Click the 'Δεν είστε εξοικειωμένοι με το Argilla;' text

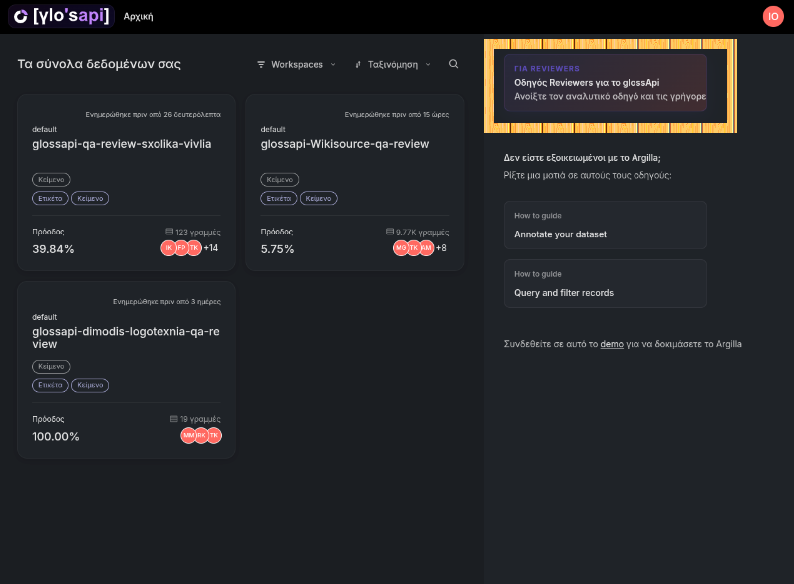[x=582, y=158]
